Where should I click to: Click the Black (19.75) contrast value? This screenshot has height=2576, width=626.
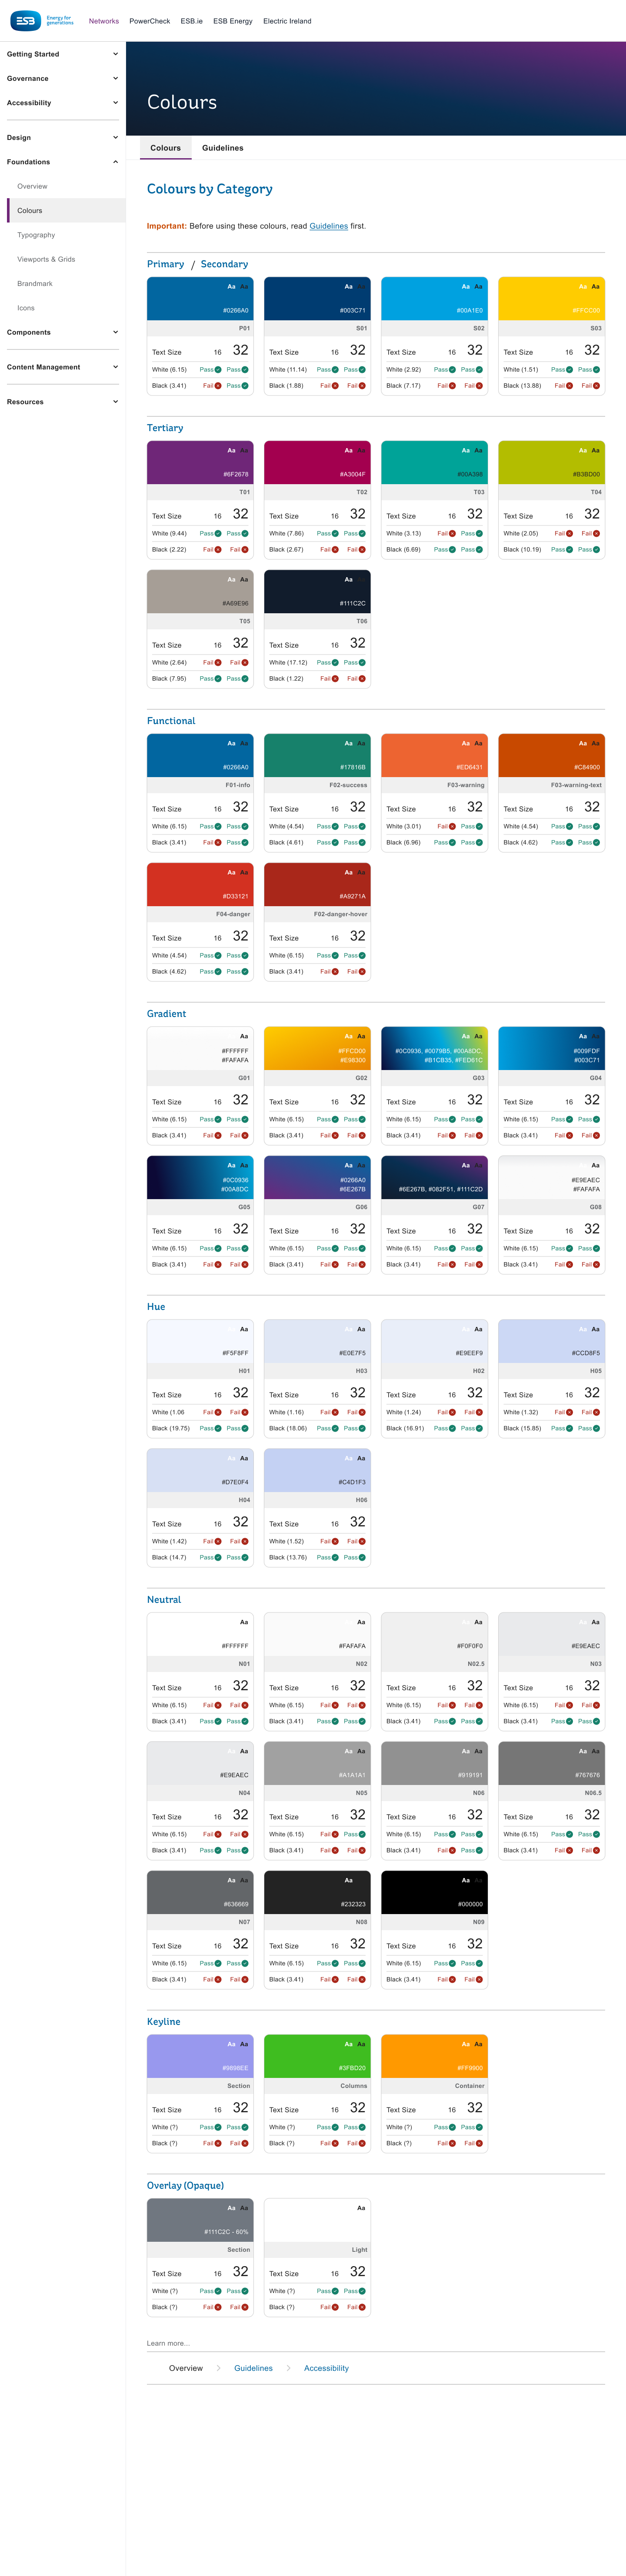click(171, 1428)
